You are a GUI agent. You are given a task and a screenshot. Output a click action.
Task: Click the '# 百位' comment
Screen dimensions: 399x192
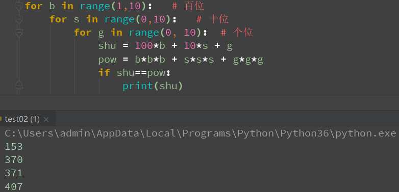coord(188,6)
